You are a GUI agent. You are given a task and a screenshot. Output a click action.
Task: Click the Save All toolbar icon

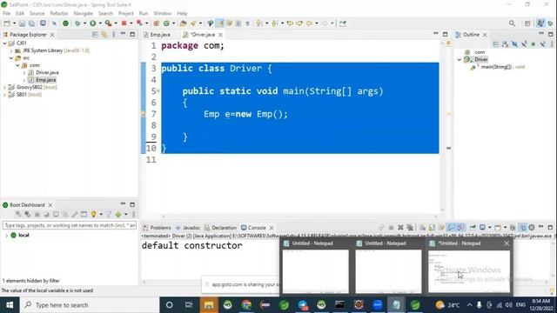31,23
